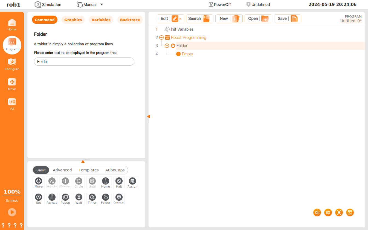This screenshot has width=368, height=230.
Task: Collapse the Robot Programming tree node
Action: pyautogui.click(x=161, y=38)
